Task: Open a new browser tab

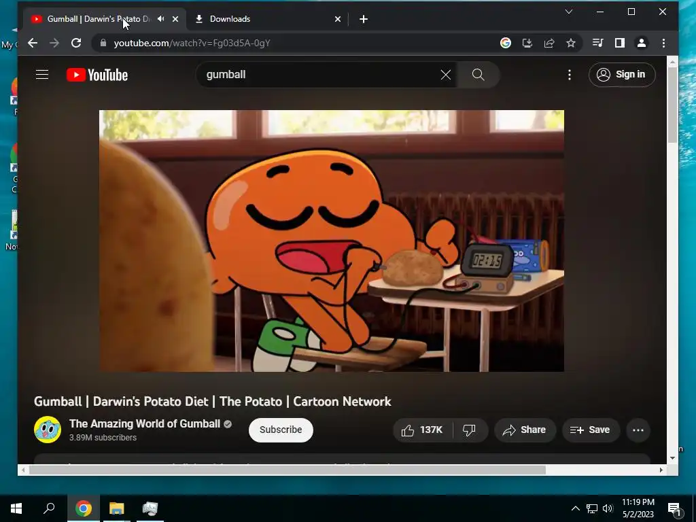Action: (x=364, y=19)
